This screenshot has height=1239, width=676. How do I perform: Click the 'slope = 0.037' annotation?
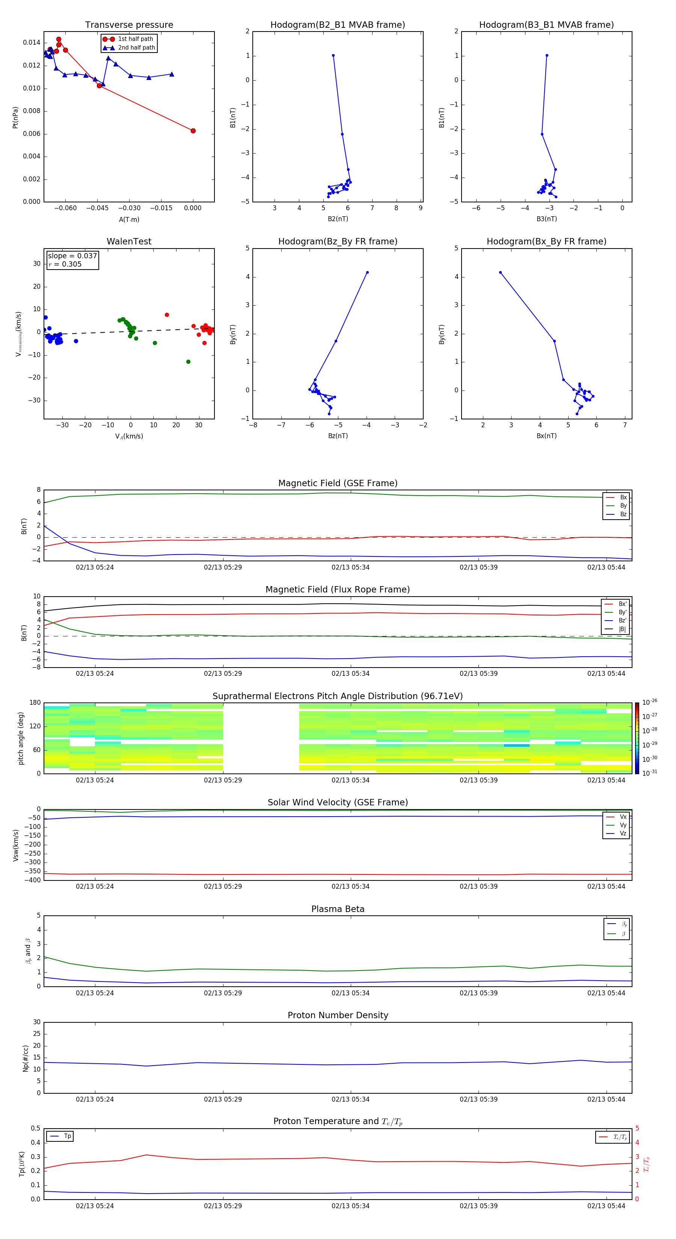click(x=72, y=256)
